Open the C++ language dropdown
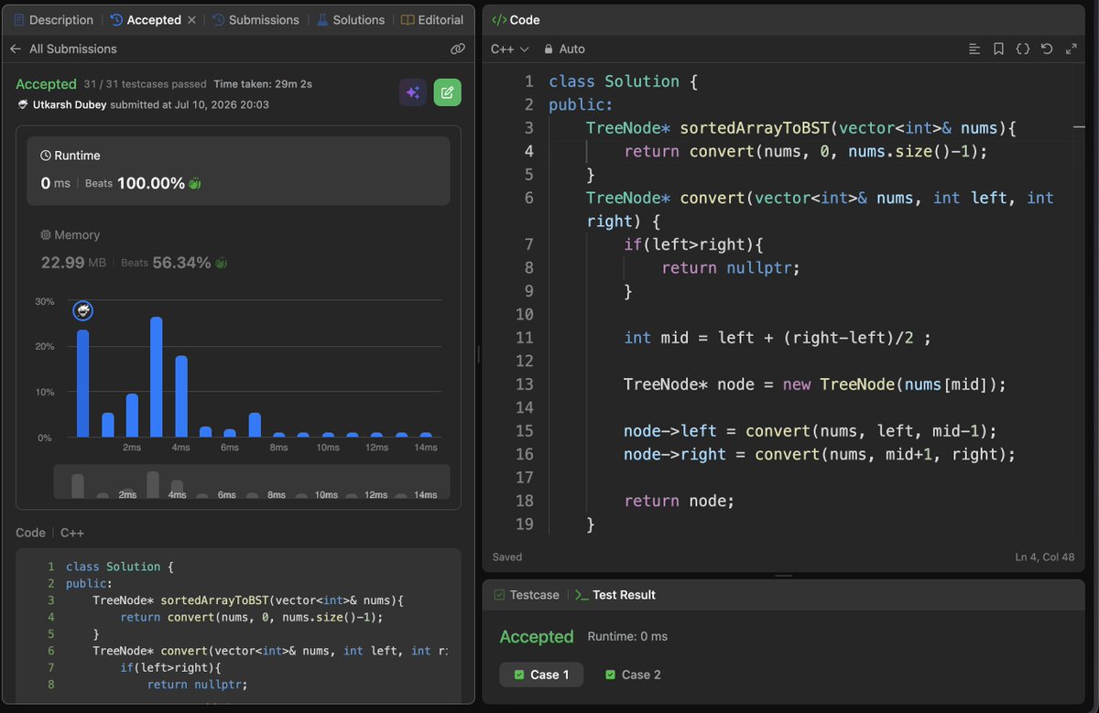 click(510, 49)
